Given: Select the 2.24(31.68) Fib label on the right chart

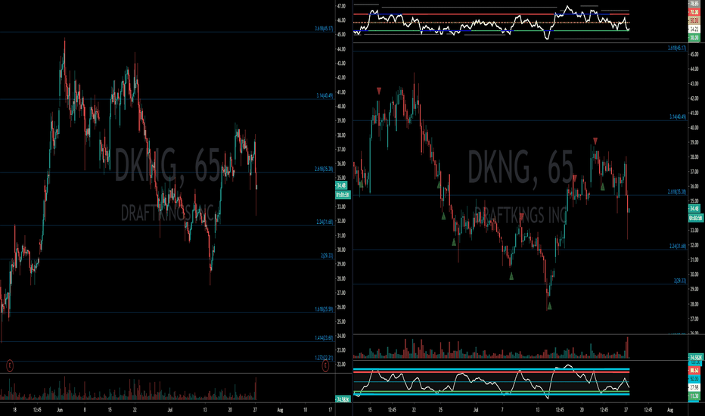Looking at the screenshot, I should [x=678, y=246].
